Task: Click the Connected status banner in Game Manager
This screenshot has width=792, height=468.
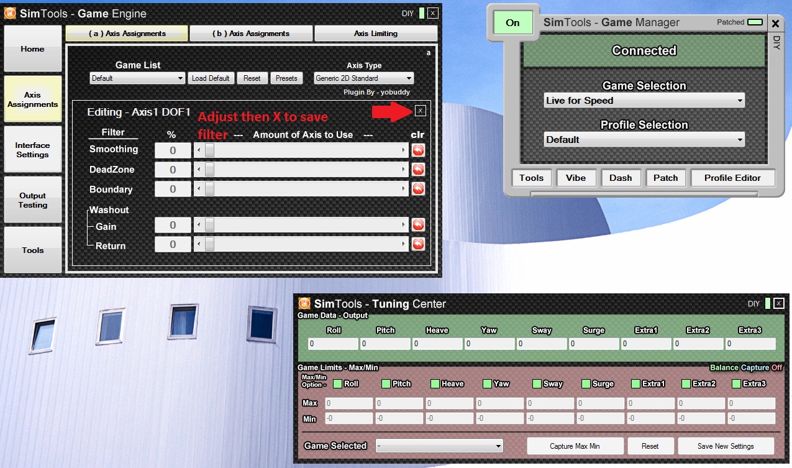Action: click(x=644, y=51)
